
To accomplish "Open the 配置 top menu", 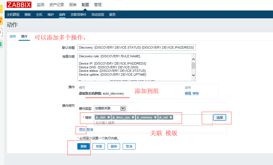I will tap(85, 5).
